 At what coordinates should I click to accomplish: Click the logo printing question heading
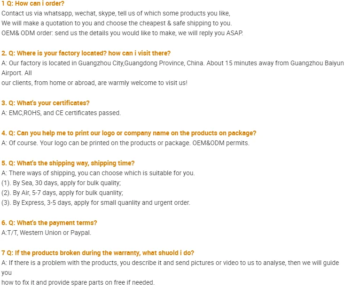(129, 133)
